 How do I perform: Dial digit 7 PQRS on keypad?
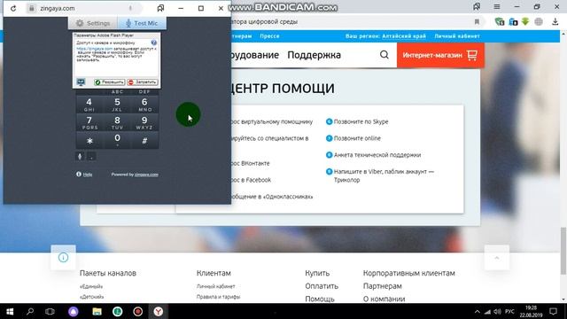point(89,122)
